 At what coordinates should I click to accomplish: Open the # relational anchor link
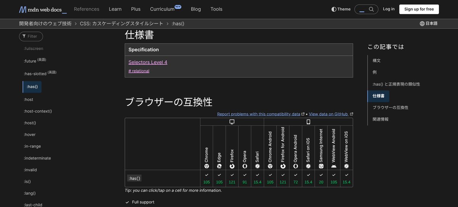[x=139, y=71]
